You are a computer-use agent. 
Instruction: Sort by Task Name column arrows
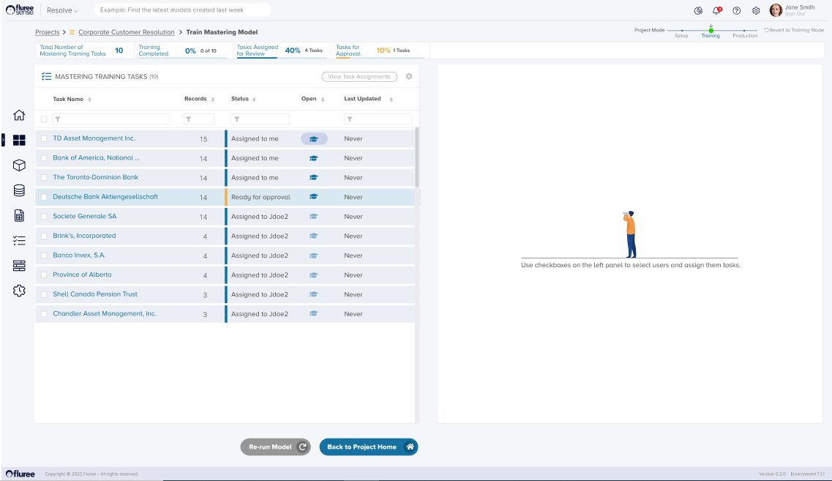[x=89, y=100]
